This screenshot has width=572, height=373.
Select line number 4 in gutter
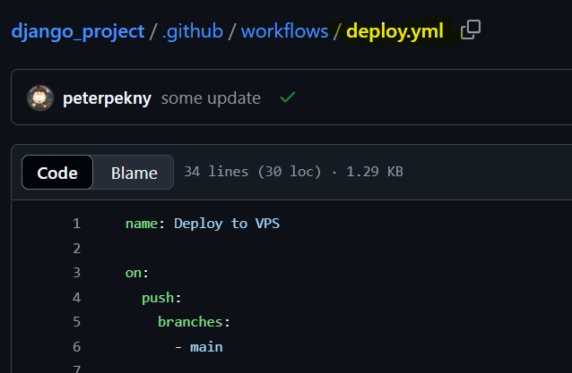[x=76, y=297]
